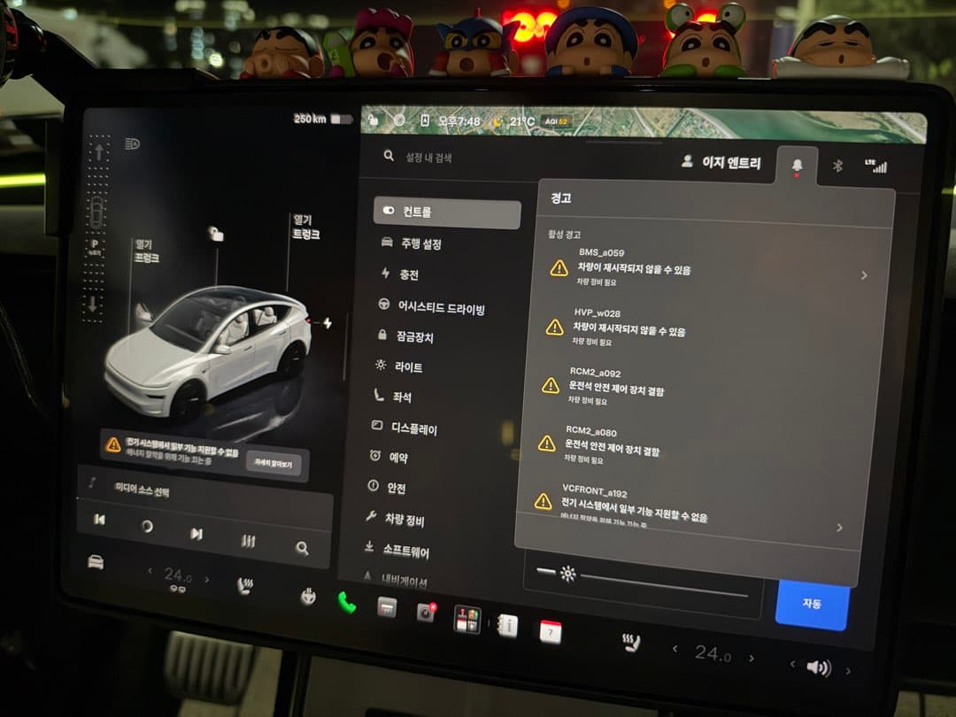Screen dimensions: 956x717
Task: Open the green phone app
Action: (x=347, y=603)
